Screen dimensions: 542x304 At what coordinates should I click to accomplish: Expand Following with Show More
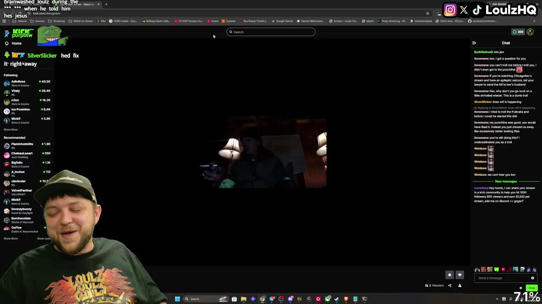[11, 130]
